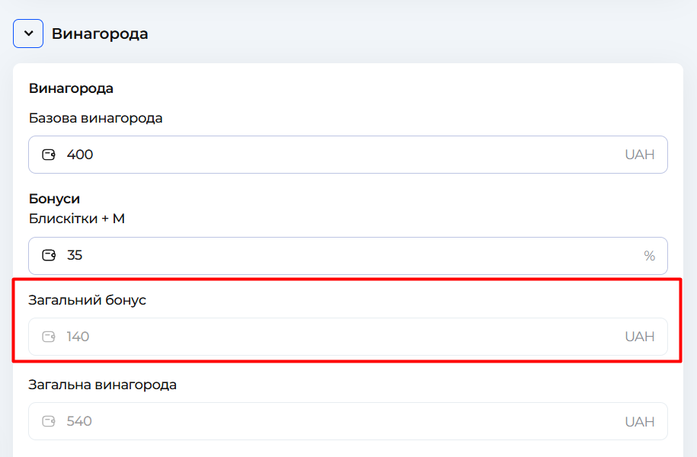Click the Загальний бонус label
This screenshot has height=457, width=697.
87,300
